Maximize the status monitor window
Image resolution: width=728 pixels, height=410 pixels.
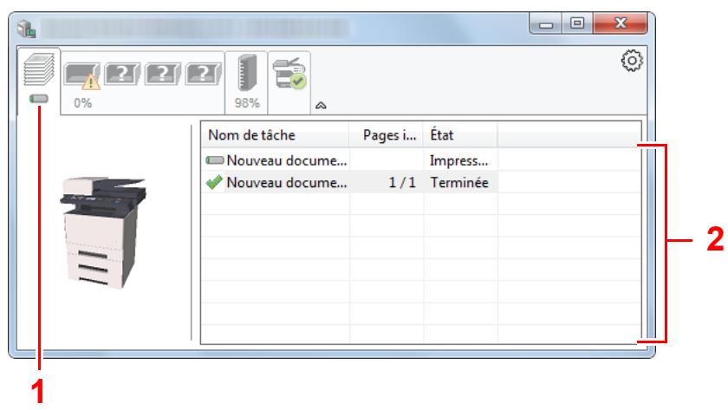point(577,23)
